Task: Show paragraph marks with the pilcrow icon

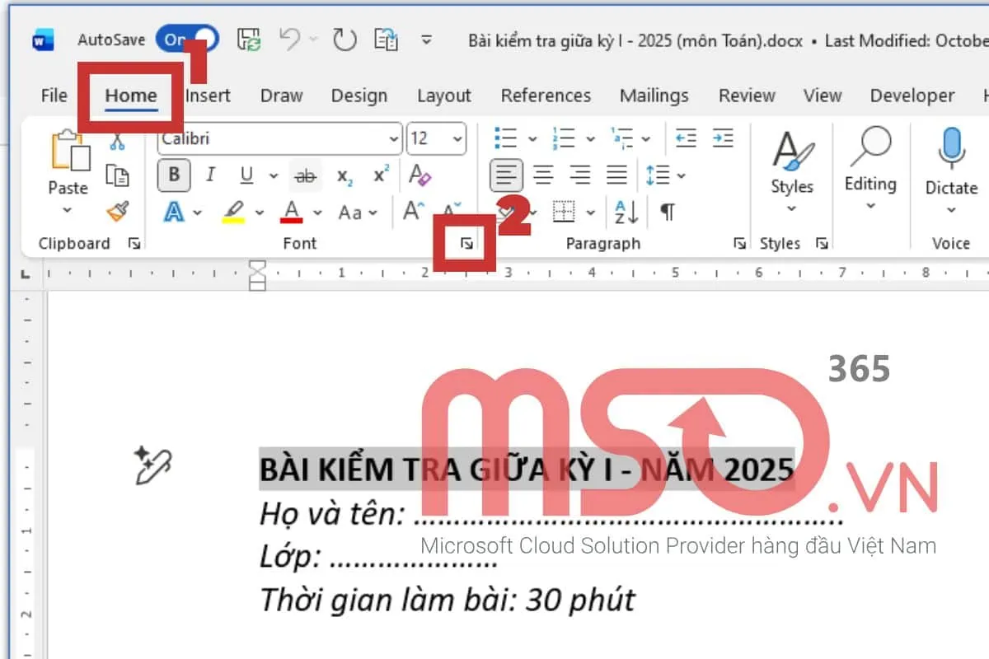Action: [666, 213]
